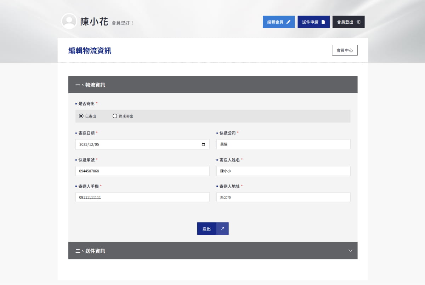Click the 寄送人地址 input field
This screenshot has height=285, width=425.
(x=283, y=197)
